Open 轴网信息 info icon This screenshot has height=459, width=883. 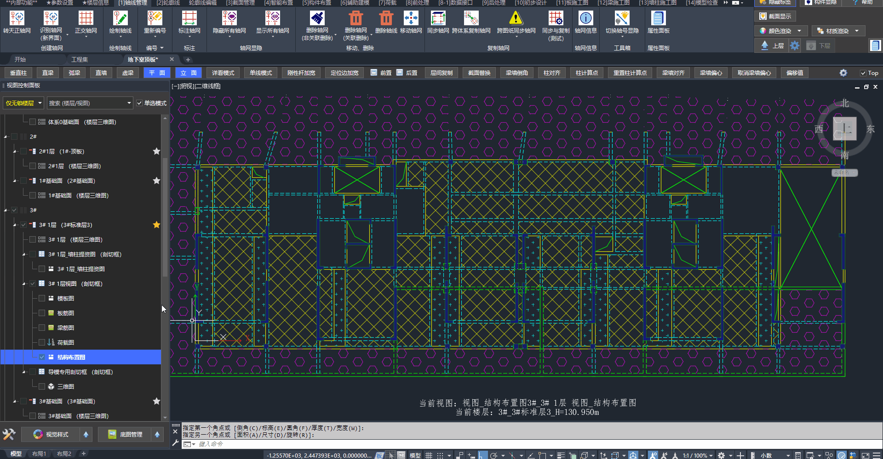coord(585,18)
